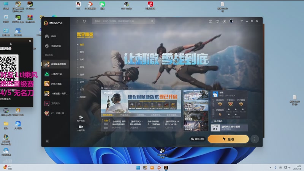Switch to the 高校 tab
304x171 pixels.
click(82, 67)
